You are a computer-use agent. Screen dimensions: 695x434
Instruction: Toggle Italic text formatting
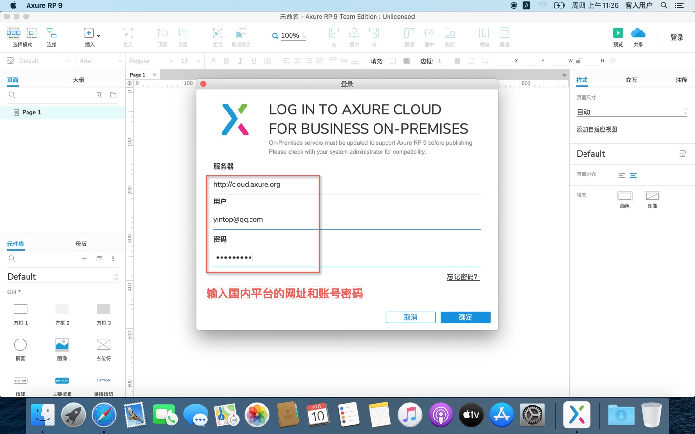pos(240,61)
